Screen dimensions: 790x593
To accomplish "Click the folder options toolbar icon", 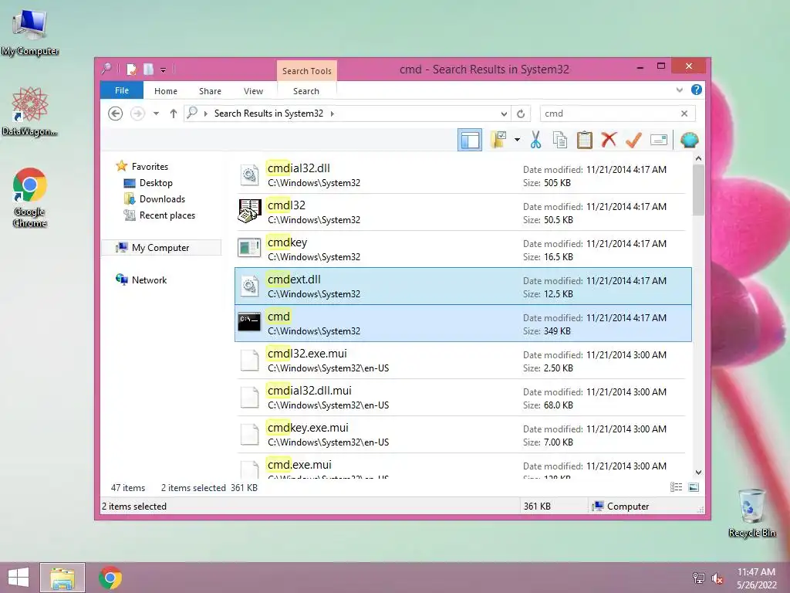I will point(498,140).
